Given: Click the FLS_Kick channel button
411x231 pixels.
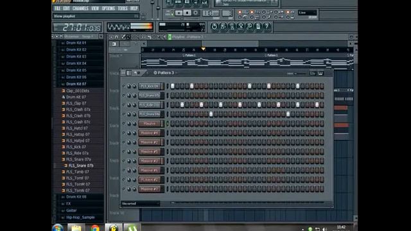Looking at the screenshot, I should point(150,86).
